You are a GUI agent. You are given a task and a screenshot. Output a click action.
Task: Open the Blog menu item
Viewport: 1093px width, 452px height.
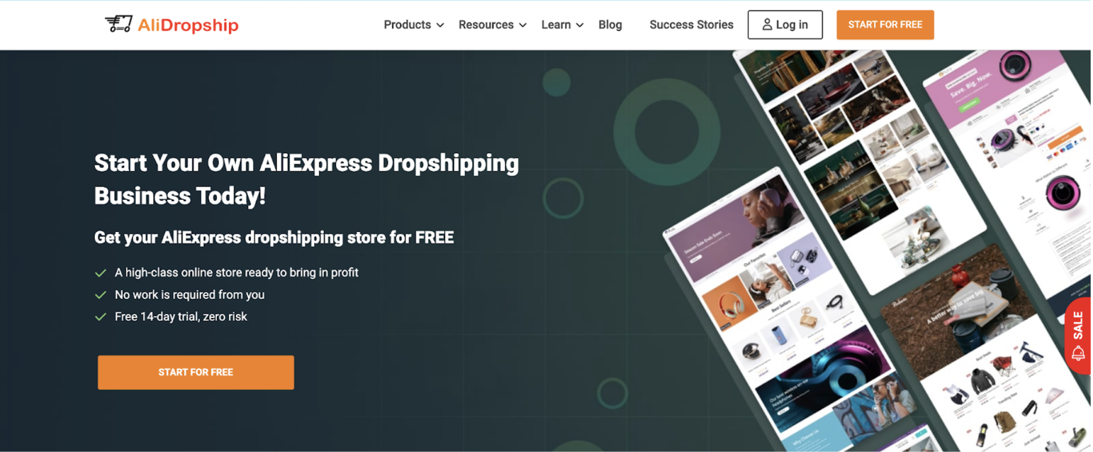pos(610,24)
